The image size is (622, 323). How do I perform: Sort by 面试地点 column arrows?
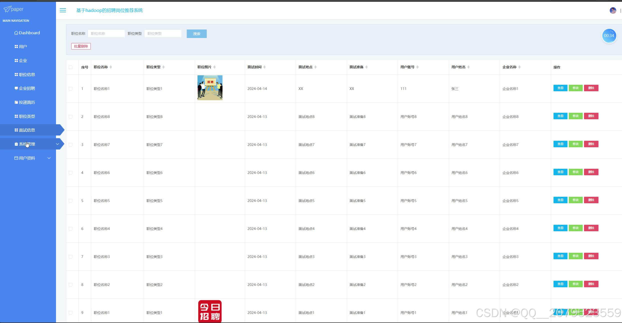pyautogui.click(x=315, y=67)
